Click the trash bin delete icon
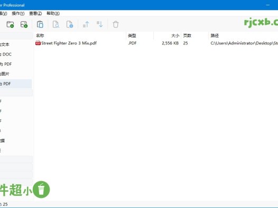The width and height of the screenshot is (278, 208). pyautogui.click(x=116, y=24)
